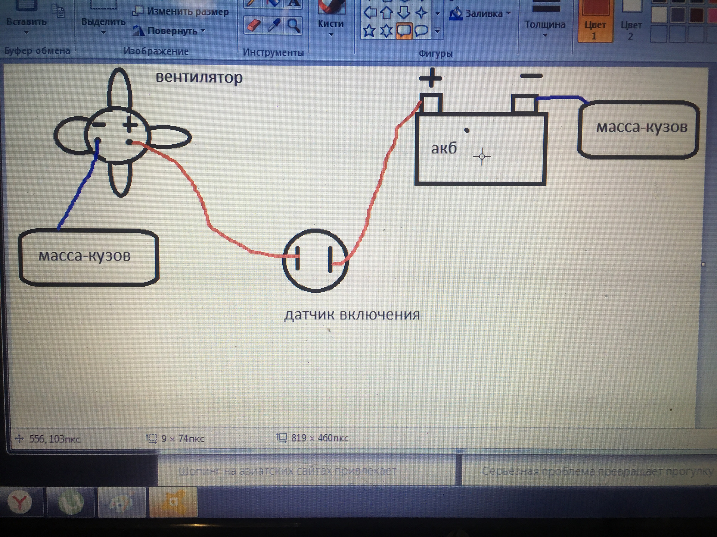Select the Magnifier zoom tool
Image resolution: width=717 pixels, height=537 pixels.
pos(294,26)
